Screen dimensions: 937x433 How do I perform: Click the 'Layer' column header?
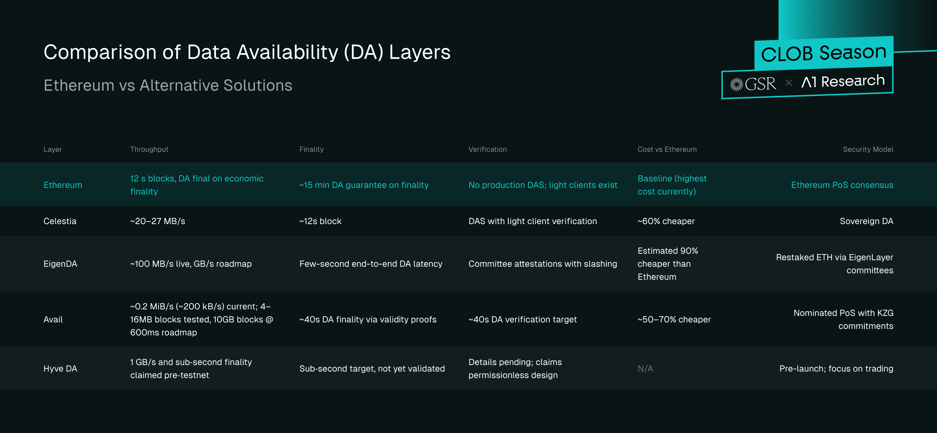pyautogui.click(x=52, y=149)
